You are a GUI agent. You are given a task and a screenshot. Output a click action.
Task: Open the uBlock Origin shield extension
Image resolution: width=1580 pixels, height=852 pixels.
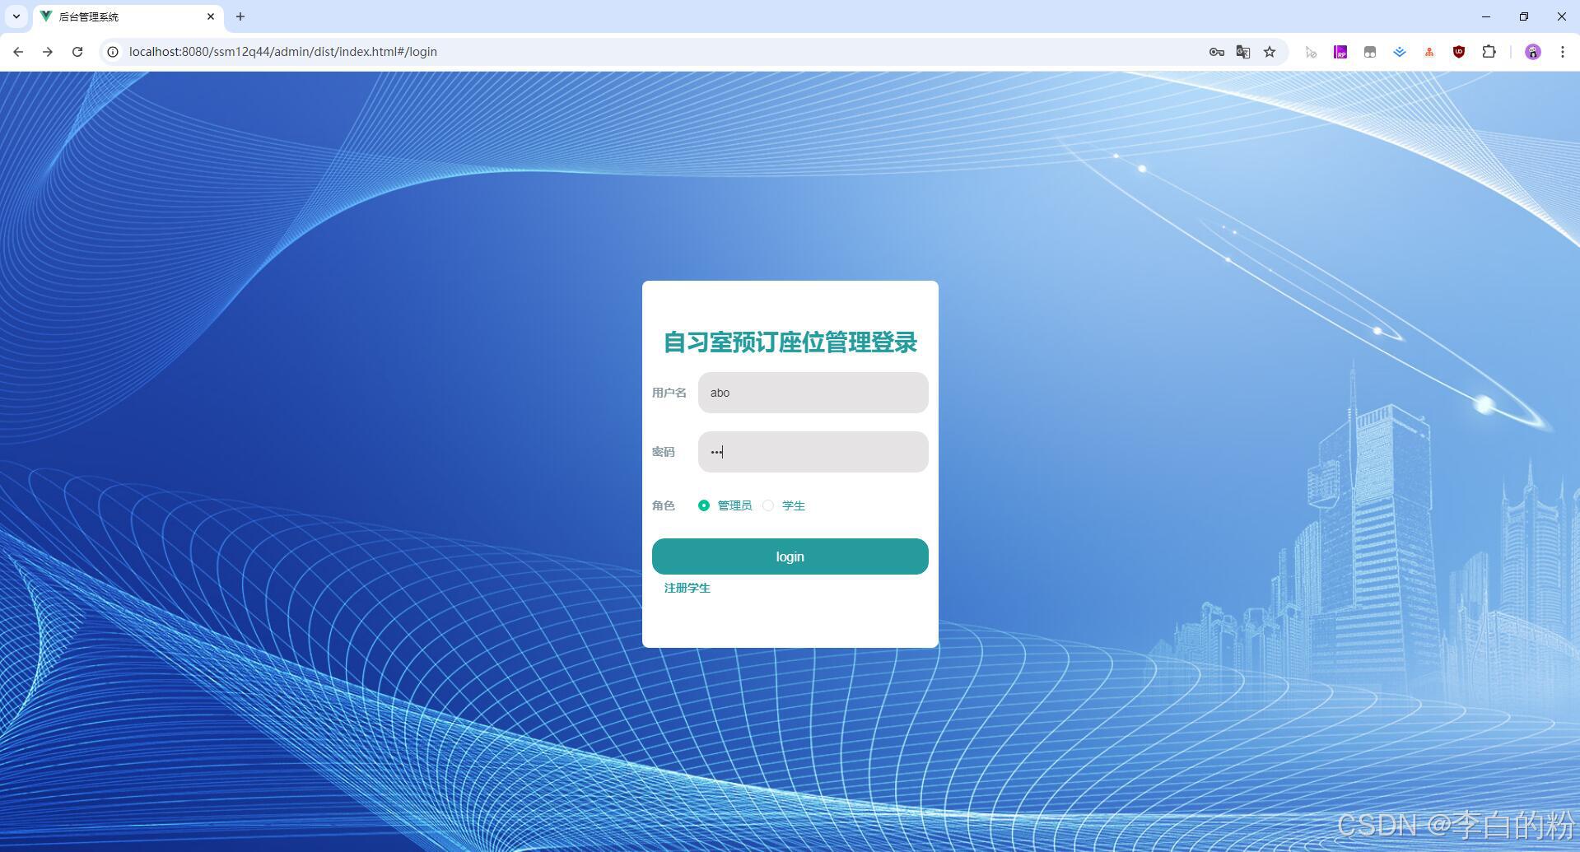pos(1459,52)
